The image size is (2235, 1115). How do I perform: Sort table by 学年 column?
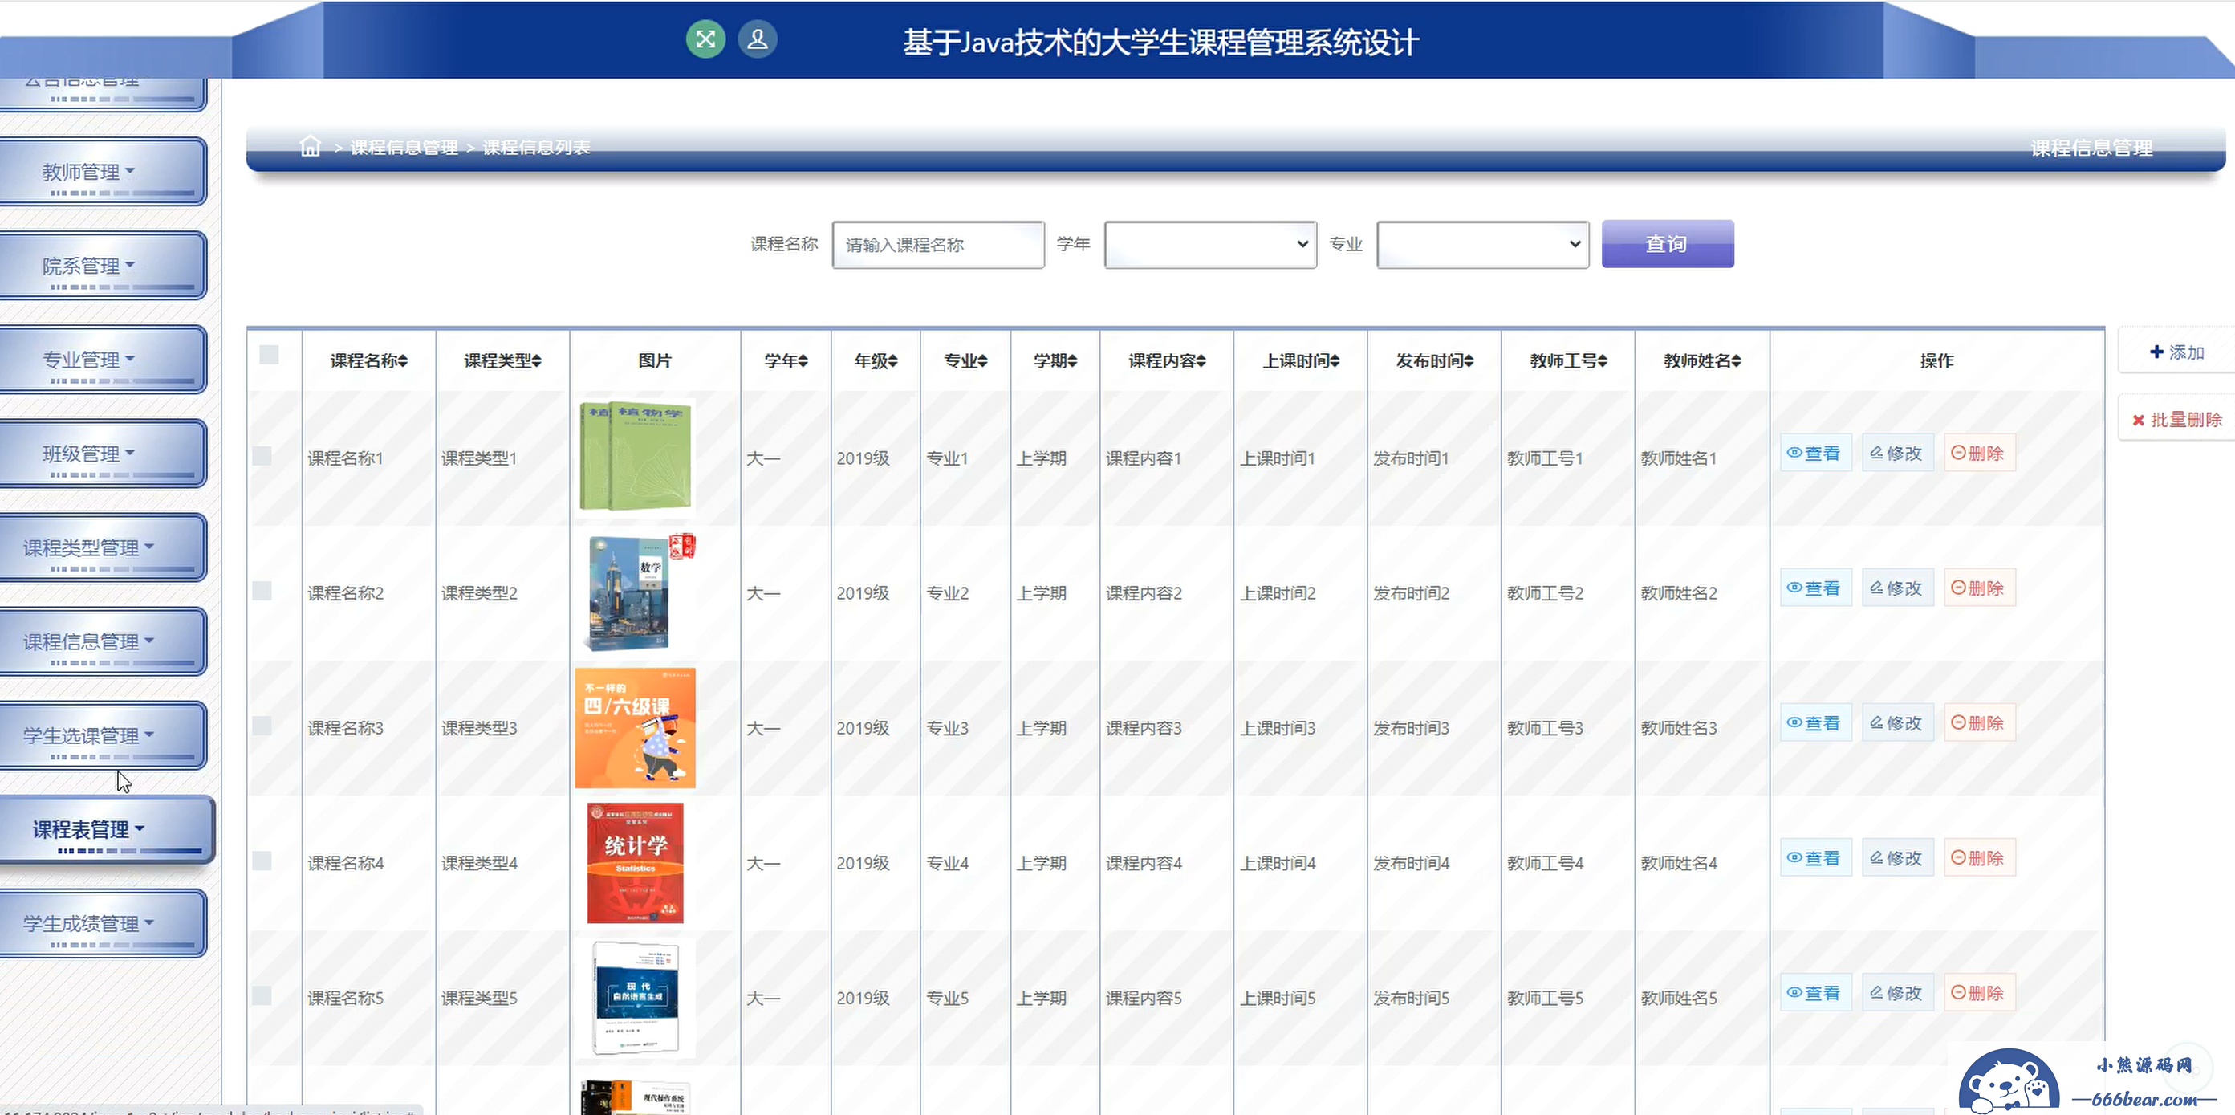click(786, 360)
